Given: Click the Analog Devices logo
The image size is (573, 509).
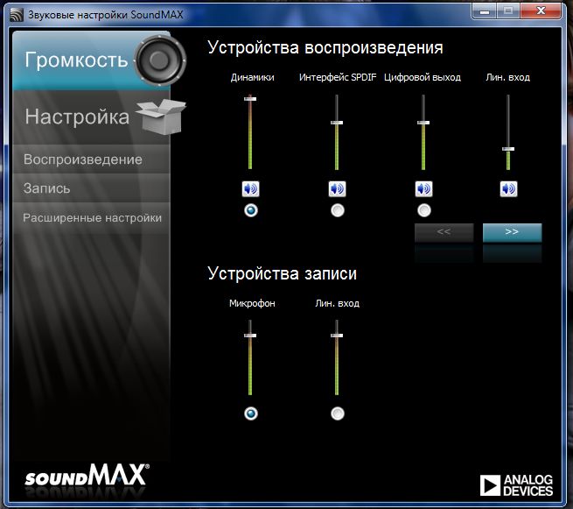Looking at the screenshot, I should (x=516, y=485).
